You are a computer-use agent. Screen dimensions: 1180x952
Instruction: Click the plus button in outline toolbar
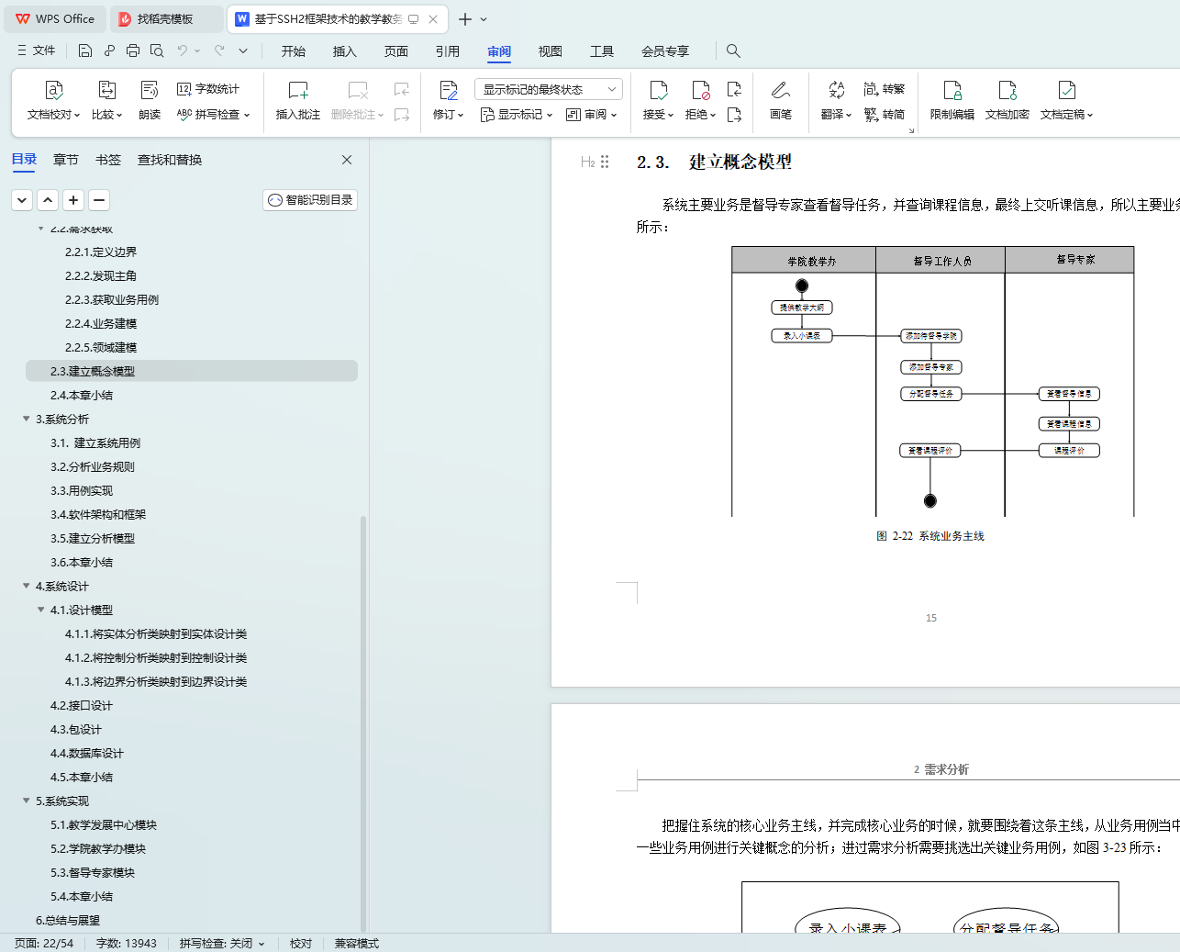73,200
